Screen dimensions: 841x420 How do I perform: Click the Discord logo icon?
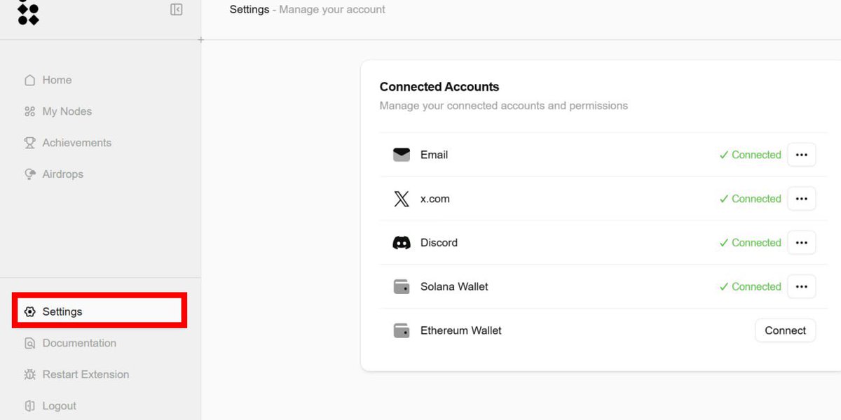click(402, 243)
